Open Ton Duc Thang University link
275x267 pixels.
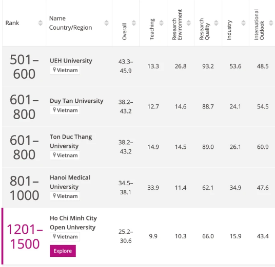pyautogui.click(x=71, y=141)
